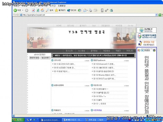Print the page with printer icon
This screenshot has height=122, width=163.
click(x=90, y=10)
